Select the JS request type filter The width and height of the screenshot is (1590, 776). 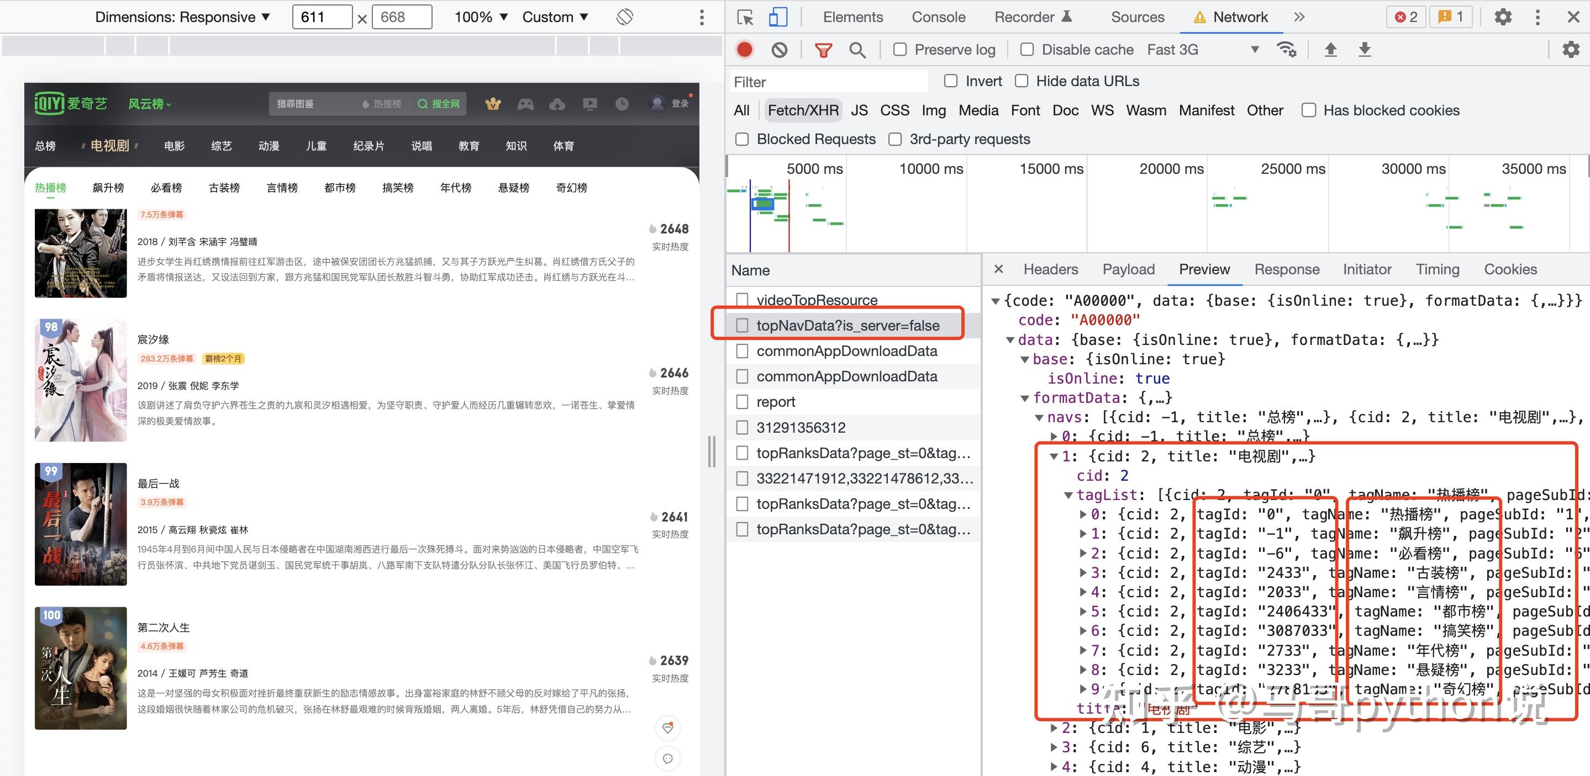(859, 110)
